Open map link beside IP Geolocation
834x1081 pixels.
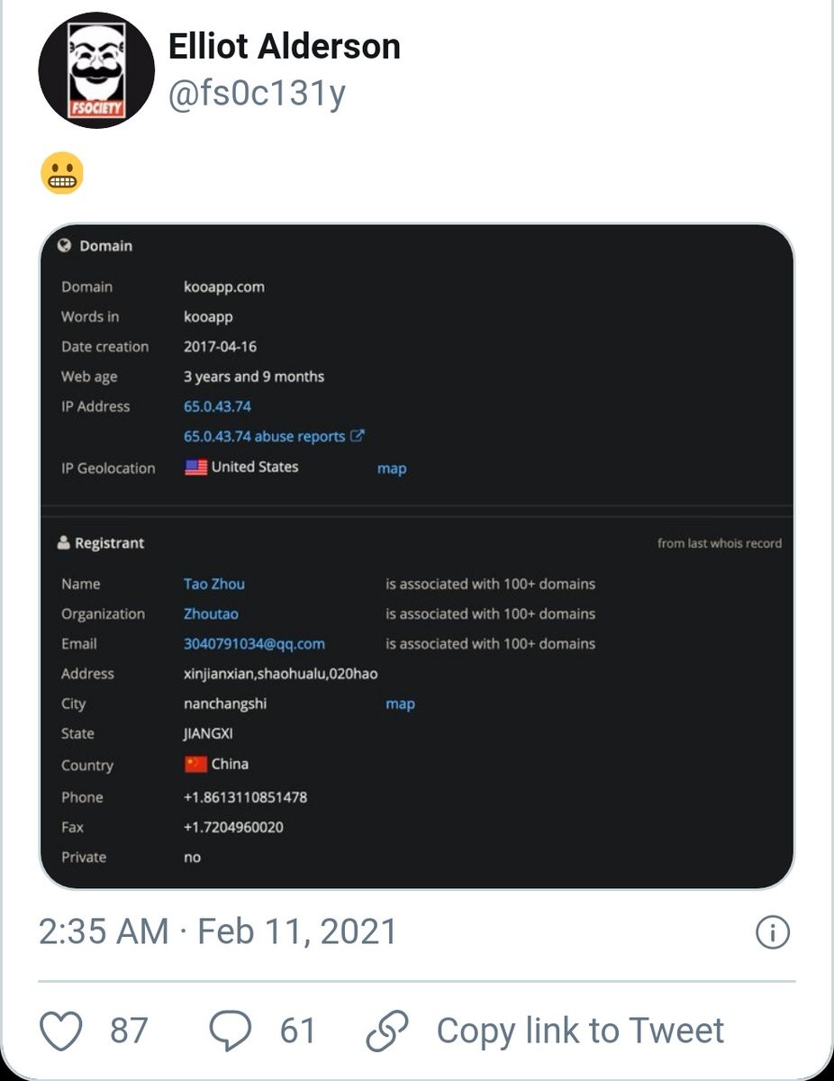coord(392,468)
